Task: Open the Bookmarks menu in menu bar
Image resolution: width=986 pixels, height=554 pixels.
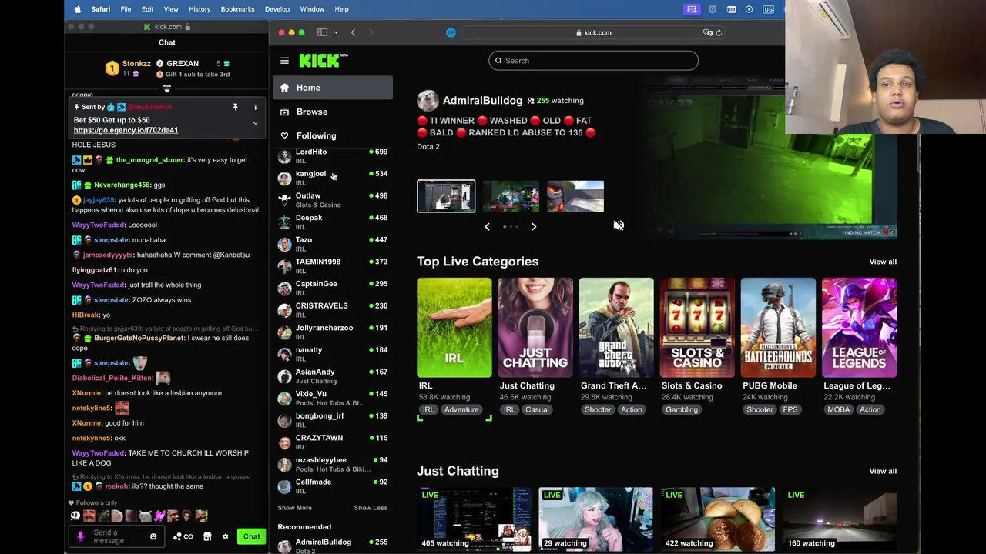Action: click(237, 9)
